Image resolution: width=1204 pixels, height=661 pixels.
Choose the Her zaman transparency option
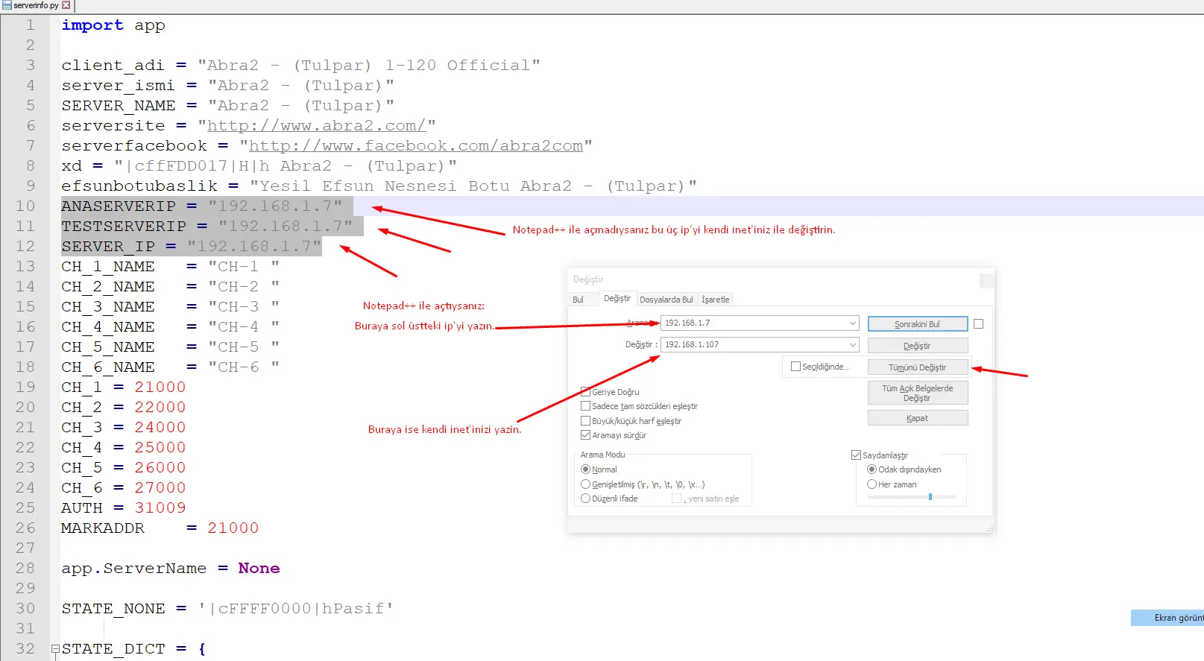tap(872, 484)
